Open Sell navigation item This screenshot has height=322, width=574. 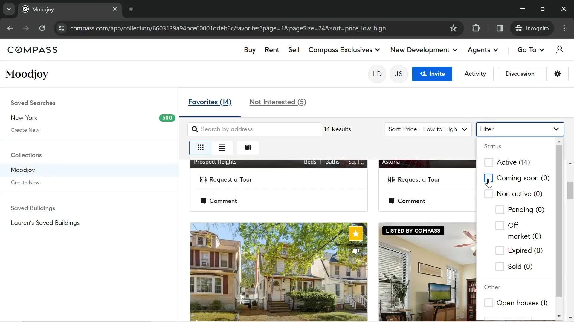coord(294,50)
